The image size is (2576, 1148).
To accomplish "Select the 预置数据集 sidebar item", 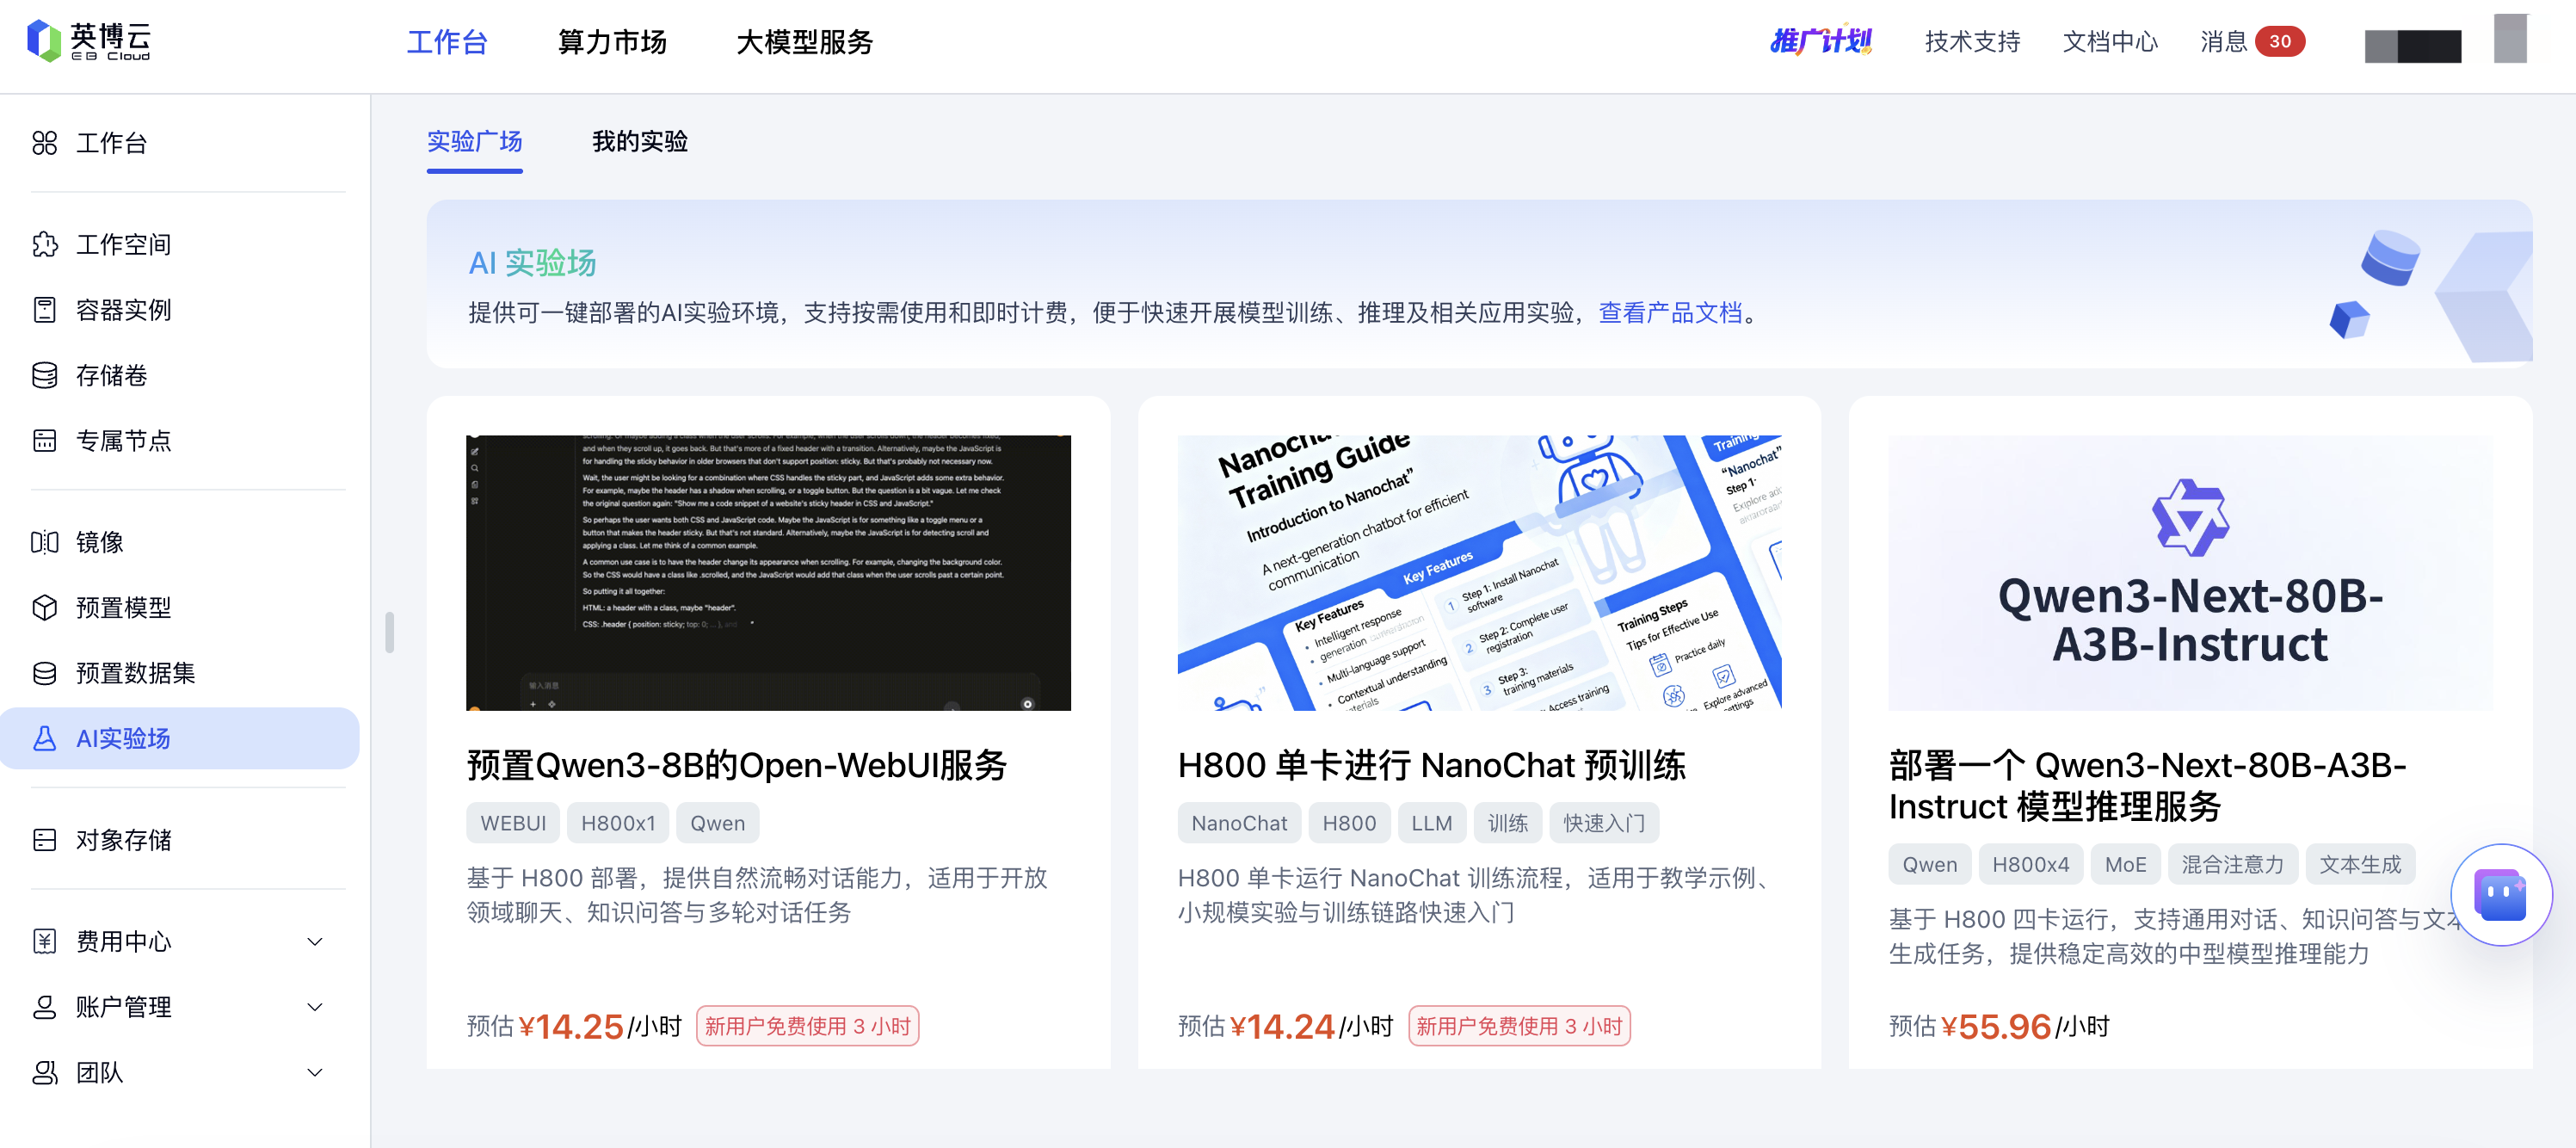I will coord(180,673).
